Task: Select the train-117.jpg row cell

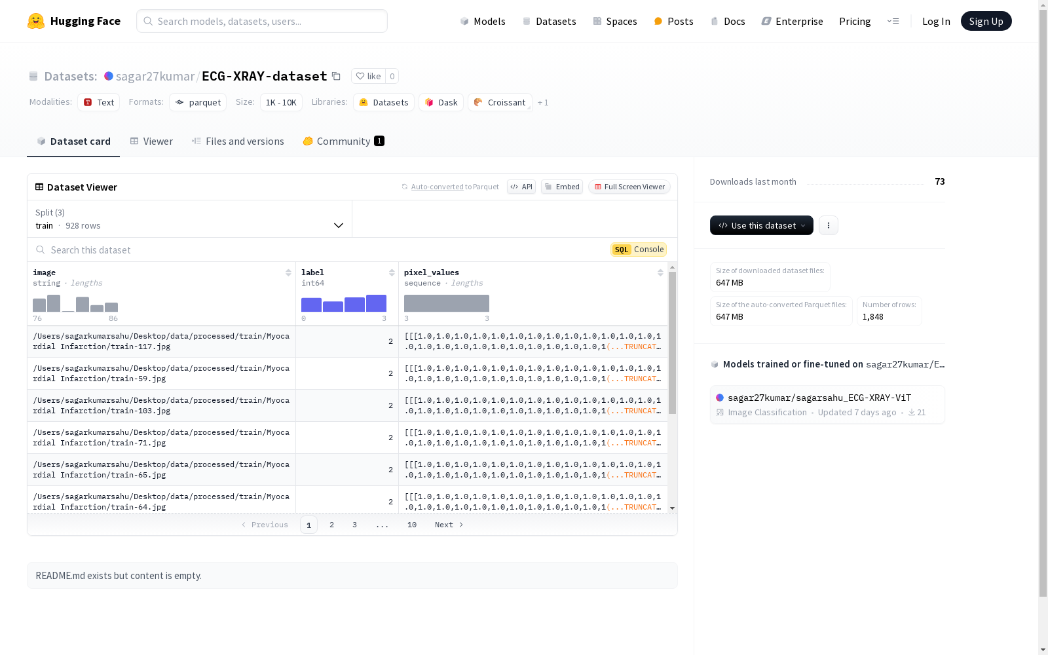Action: (x=161, y=341)
